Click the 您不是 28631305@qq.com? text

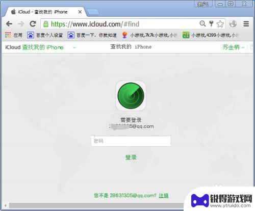click(125, 196)
